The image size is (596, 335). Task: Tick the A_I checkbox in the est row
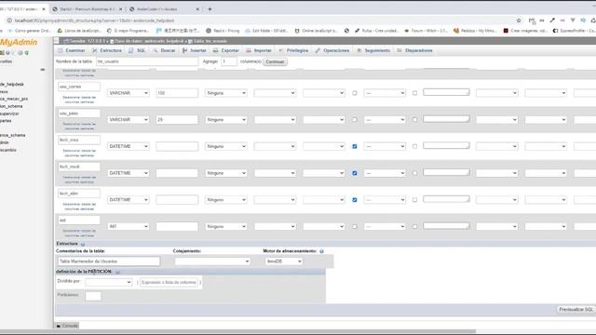point(414,226)
